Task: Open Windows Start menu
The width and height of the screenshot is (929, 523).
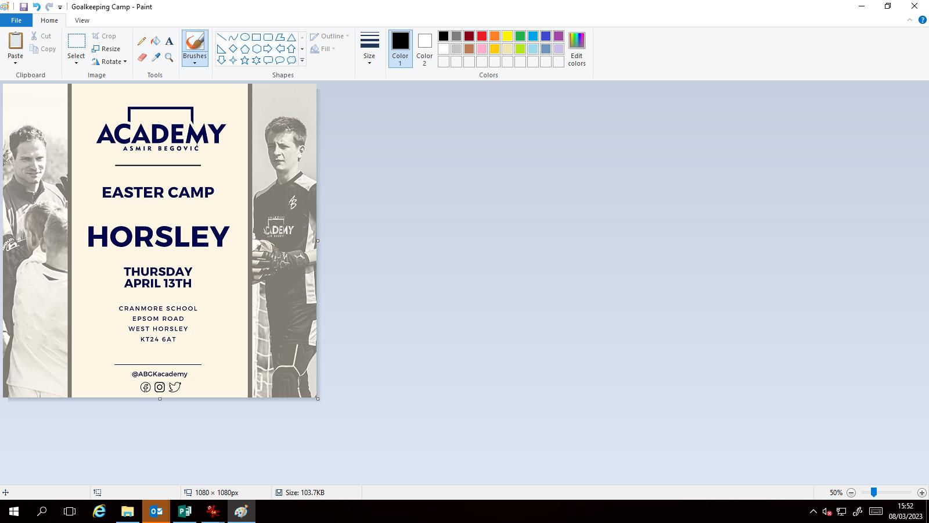Action: click(x=14, y=511)
